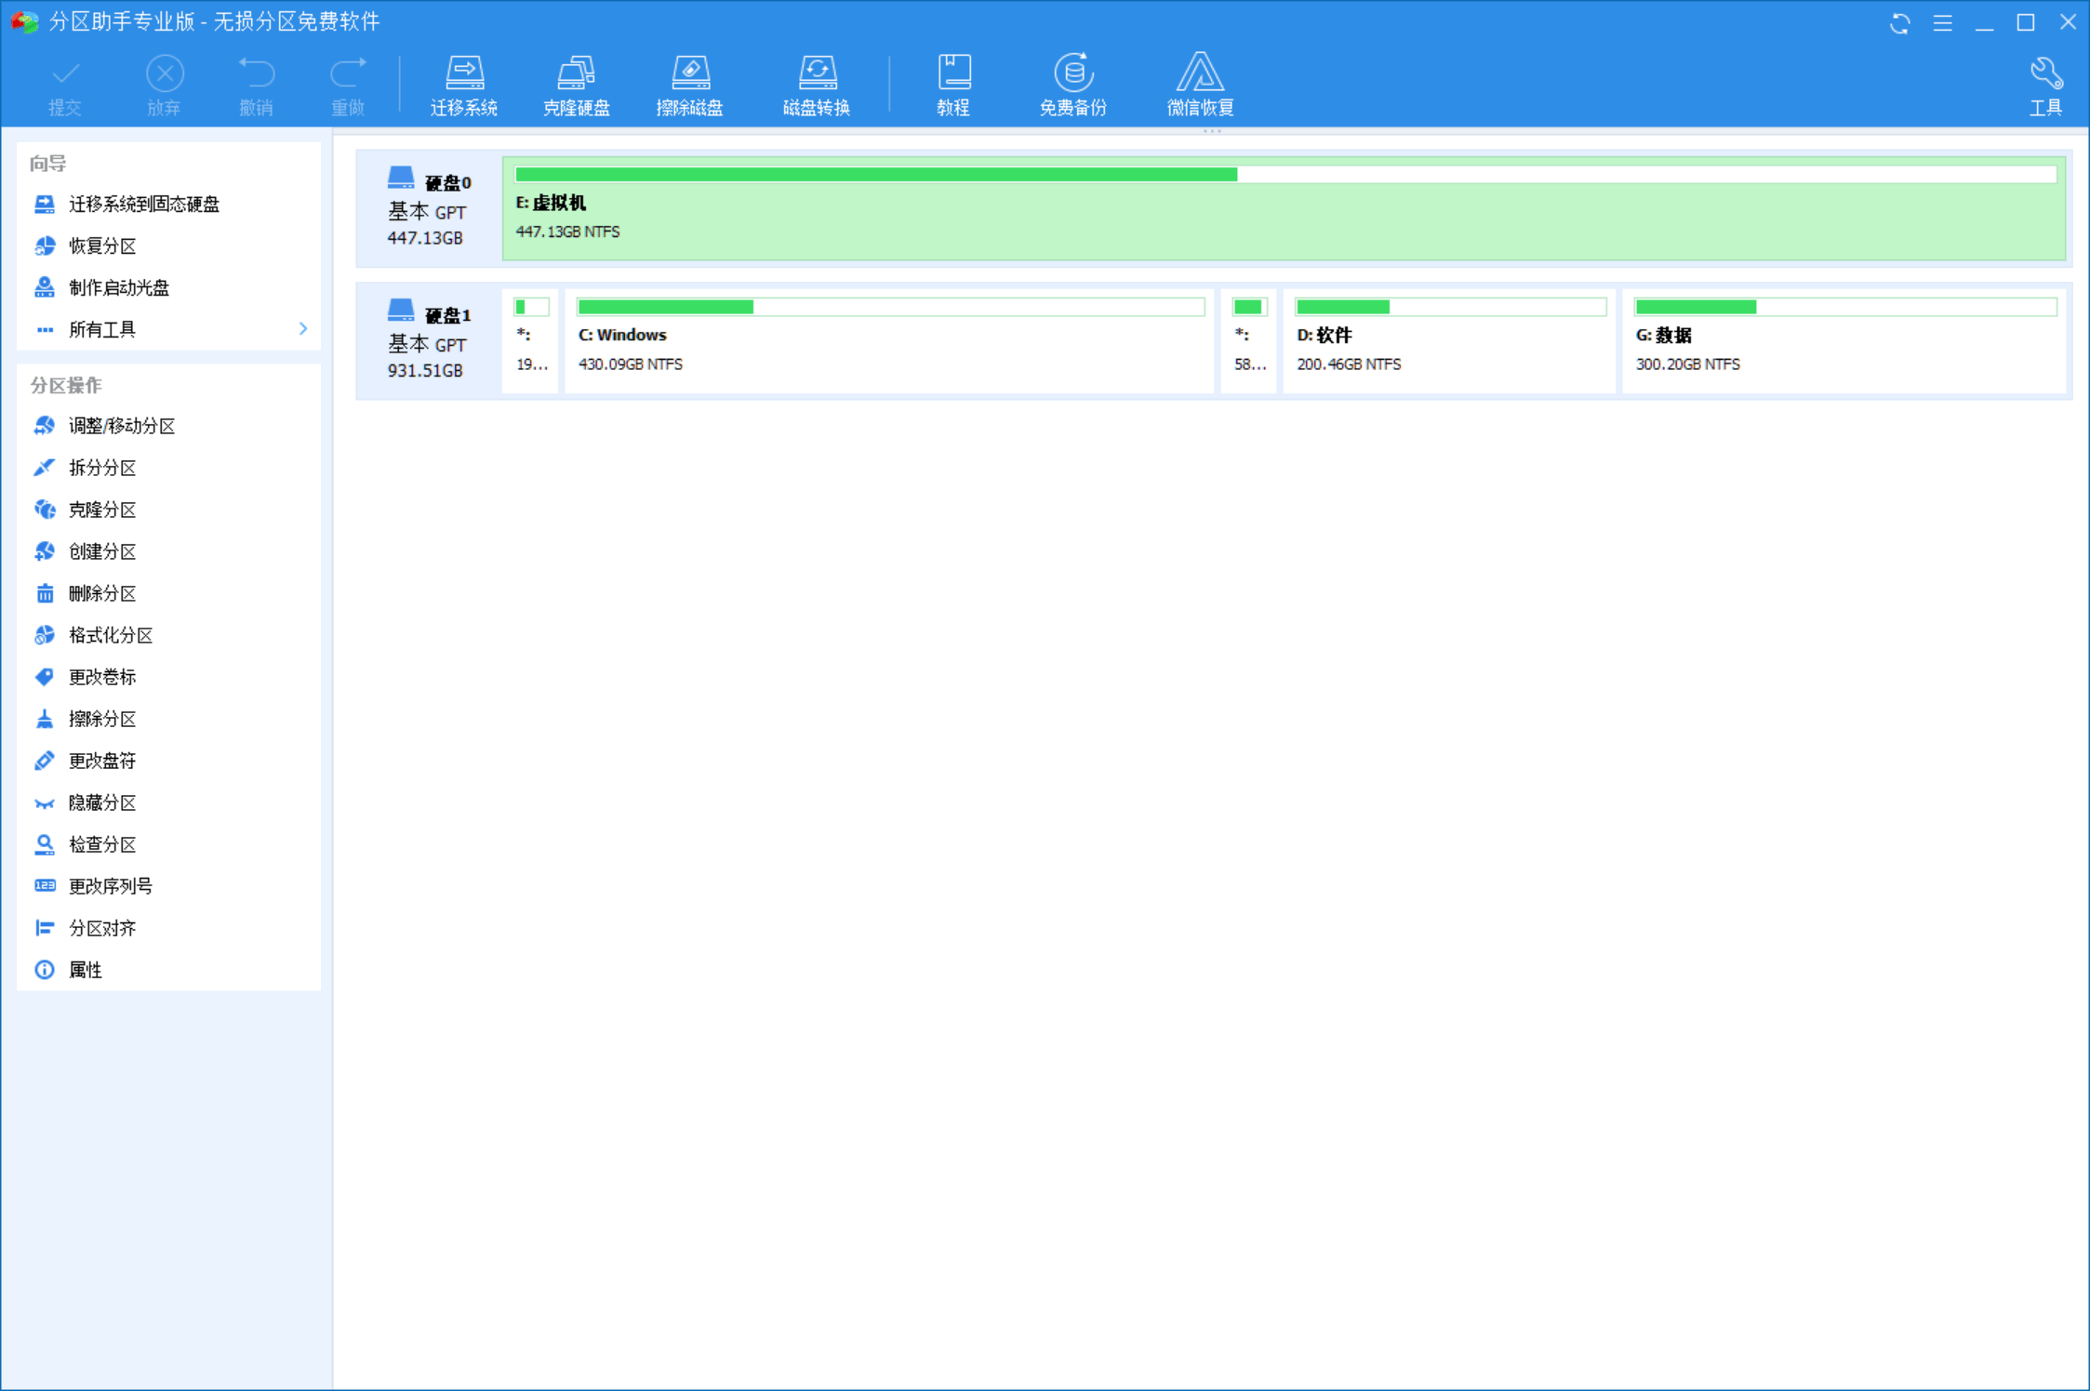Click the 向导 section header

coord(48,164)
